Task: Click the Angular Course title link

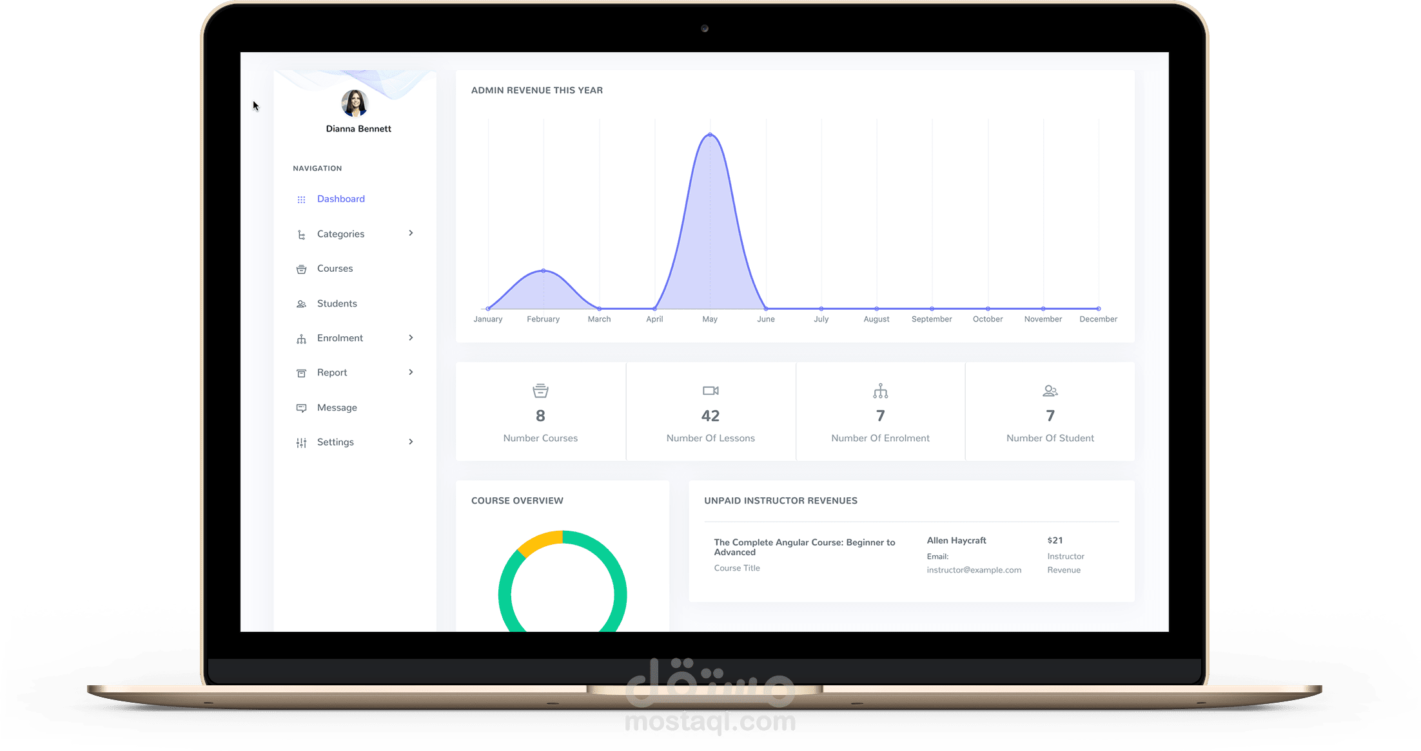Action: (x=804, y=547)
